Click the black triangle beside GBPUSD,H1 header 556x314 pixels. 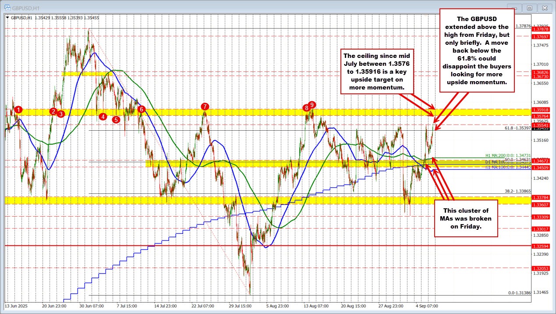7,18
